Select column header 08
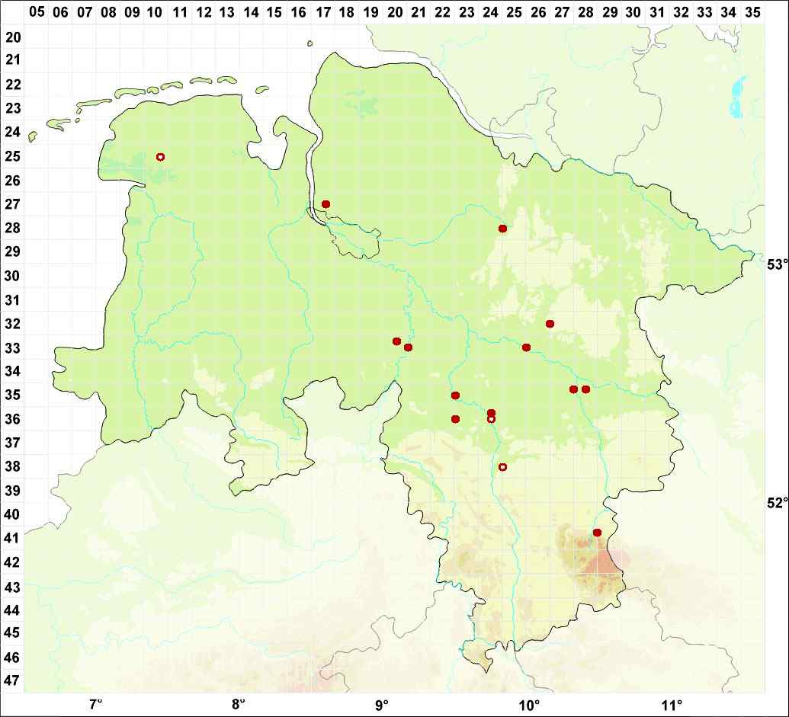Image resolution: width=789 pixels, height=717 pixels. point(108,12)
